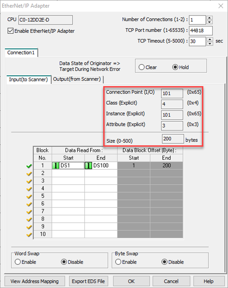Image resolution: width=228 pixels, height=288 pixels.
Task: Select the Clear data state option
Action: [x=142, y=67]
